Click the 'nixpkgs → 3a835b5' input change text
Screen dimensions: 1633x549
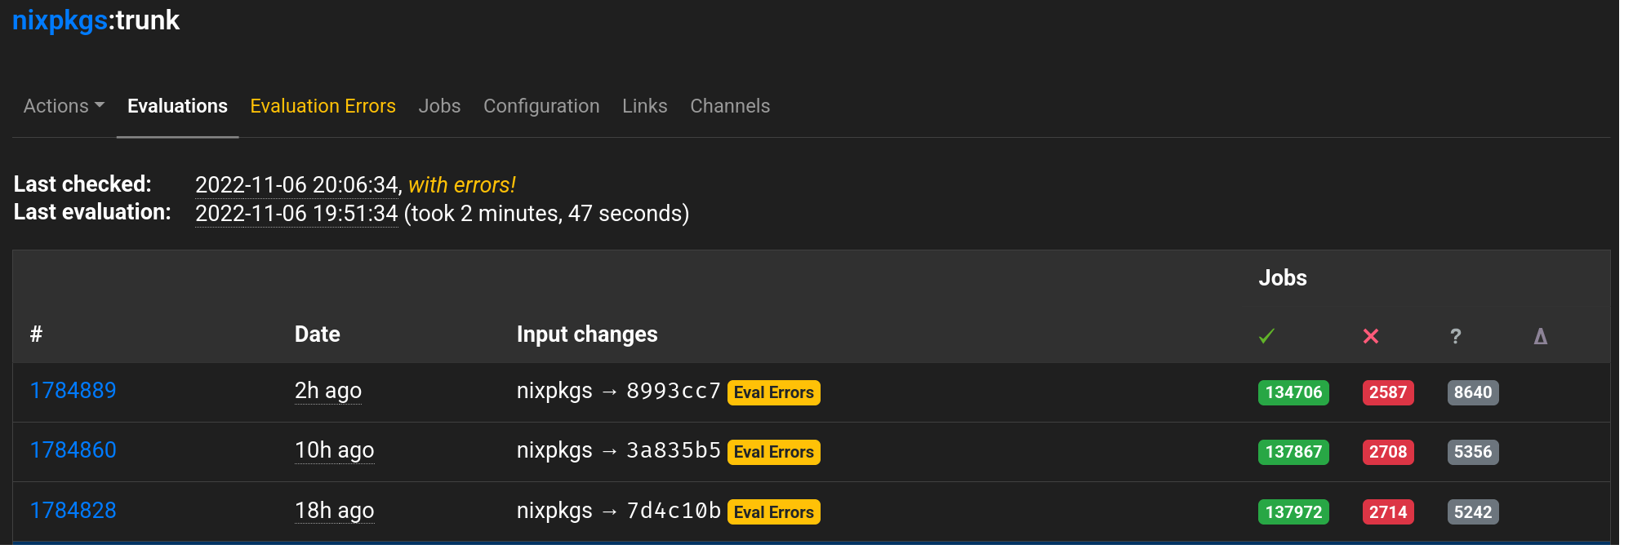coord(619,451)
